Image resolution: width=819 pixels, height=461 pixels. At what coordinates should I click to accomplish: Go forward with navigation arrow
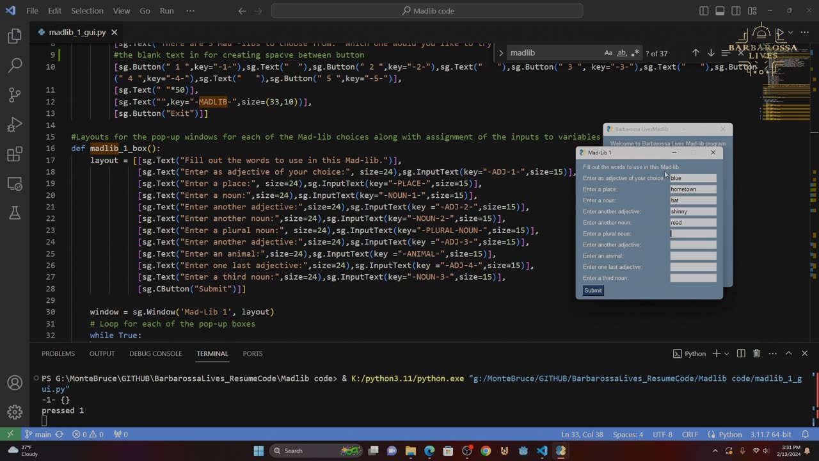(260, 11)
